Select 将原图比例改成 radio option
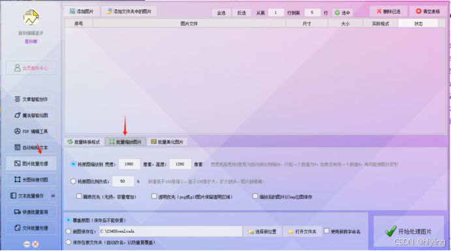The image size is (451, 251). point(73,181)
